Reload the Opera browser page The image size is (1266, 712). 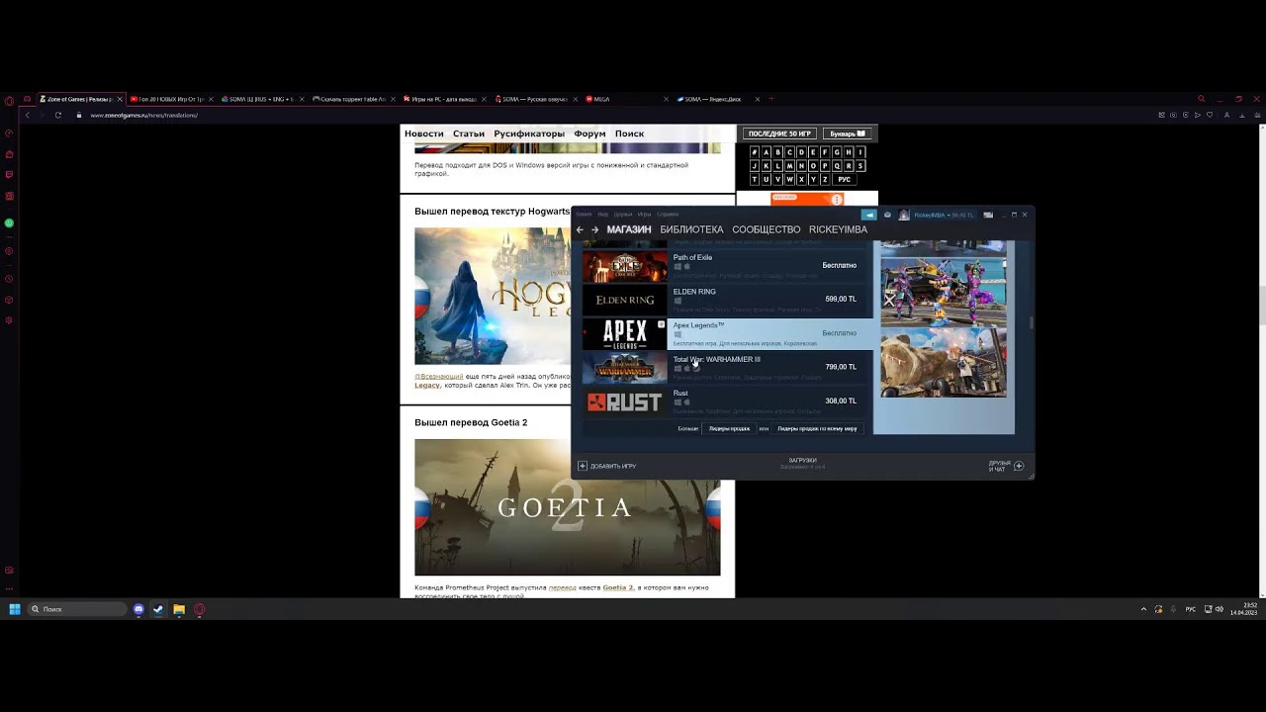tap(58, 115)
